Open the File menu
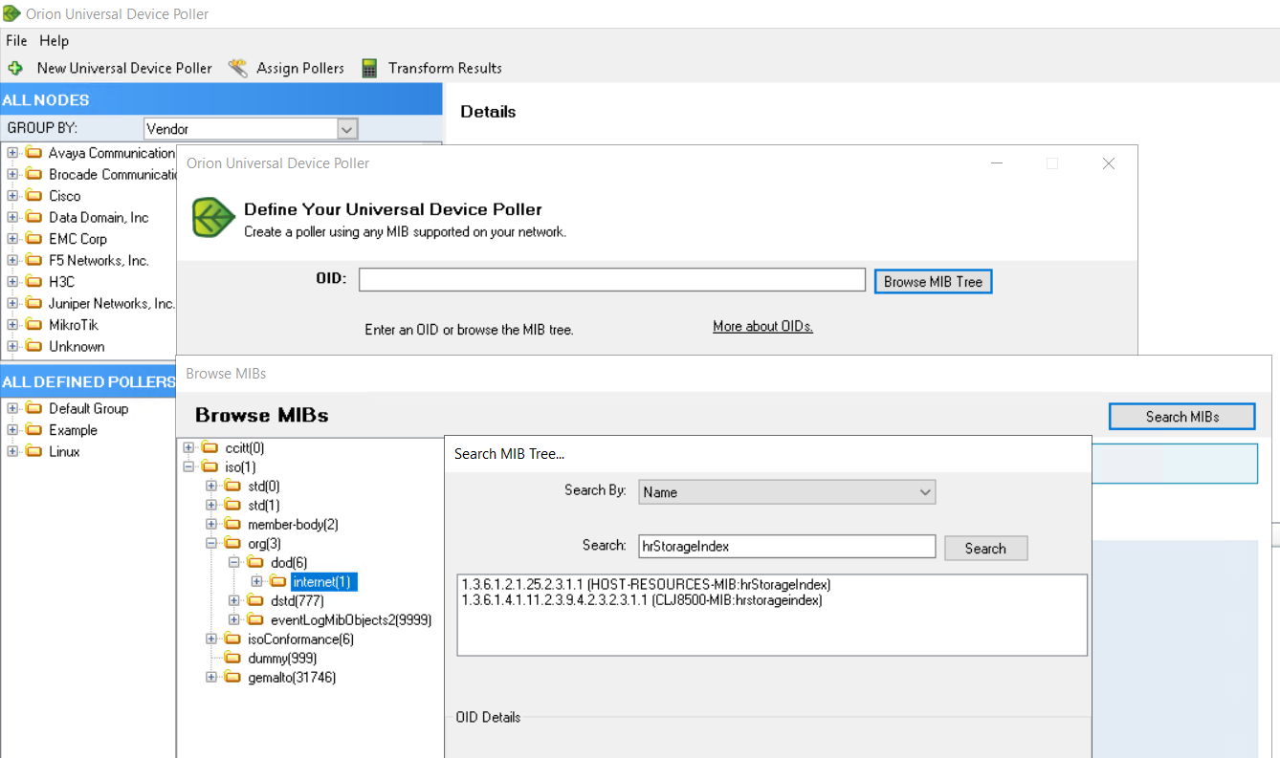The height and width of the screenshot is (758, 1280). tap(15, 40)
